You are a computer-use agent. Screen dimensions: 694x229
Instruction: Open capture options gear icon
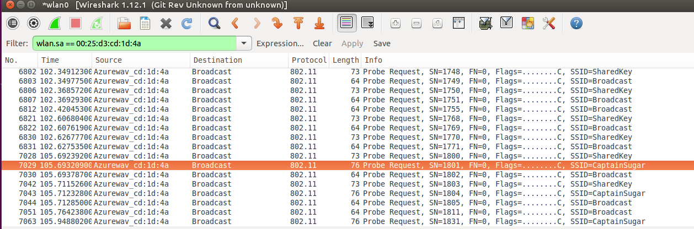[34, 23]
